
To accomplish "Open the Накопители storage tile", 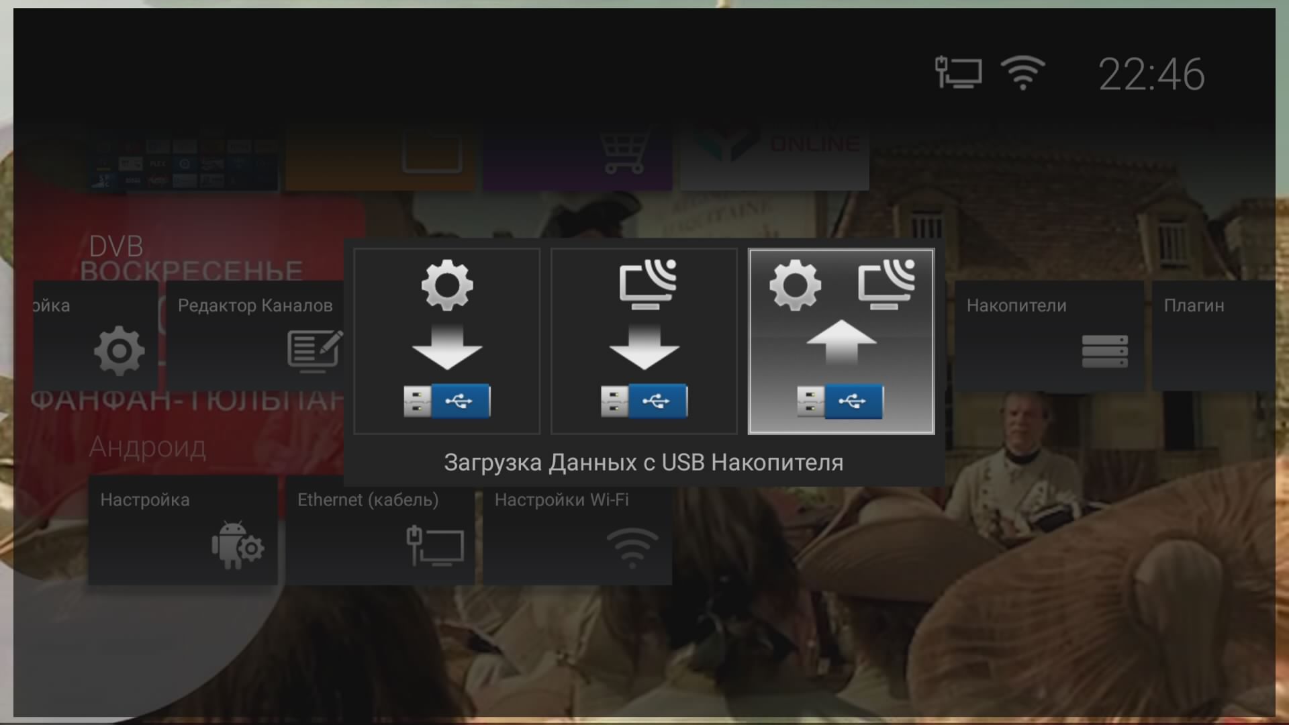I will (x=1049, y=336).
